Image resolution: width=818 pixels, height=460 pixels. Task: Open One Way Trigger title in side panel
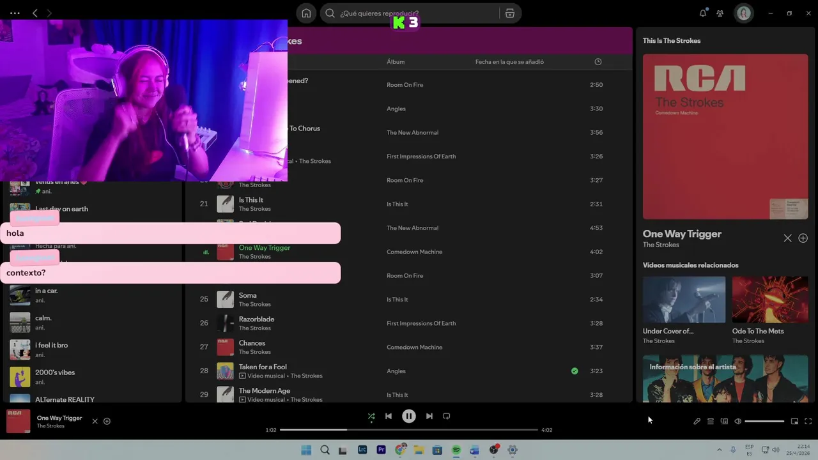(682, 234)
